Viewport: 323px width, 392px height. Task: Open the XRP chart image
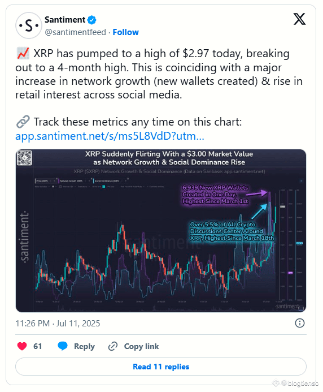point(161,230)
